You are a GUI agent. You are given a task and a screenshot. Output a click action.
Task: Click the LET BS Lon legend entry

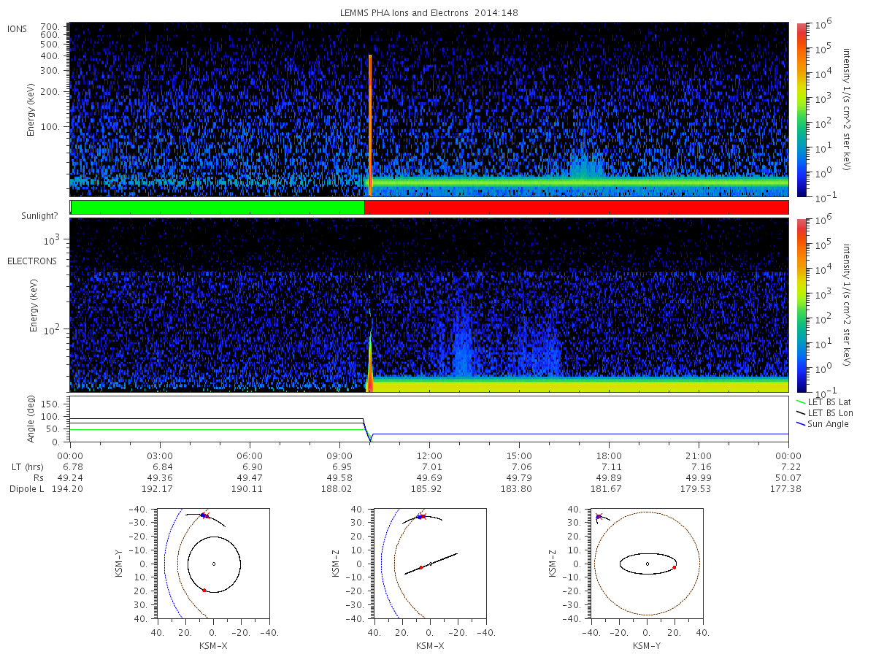828,413
